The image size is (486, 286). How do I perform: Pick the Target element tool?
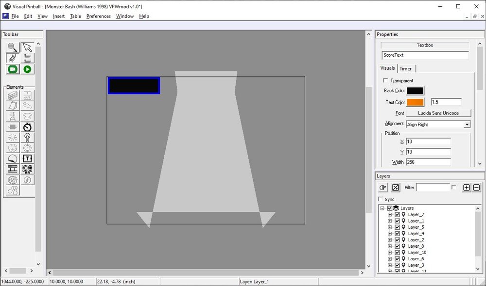(x=27, y=148)
